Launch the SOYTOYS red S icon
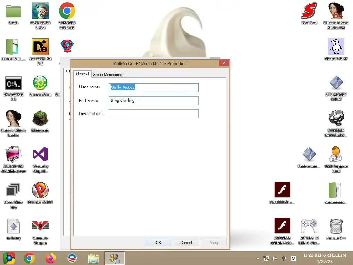This screenshot has height=265, width=353. tap(309, 11)
